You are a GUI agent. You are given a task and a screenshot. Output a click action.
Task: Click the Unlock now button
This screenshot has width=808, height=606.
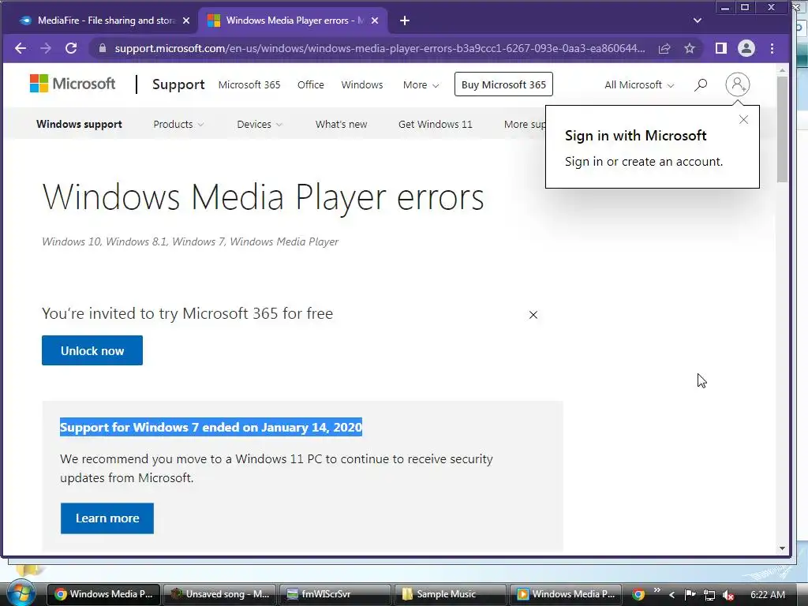(92, 350)
